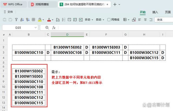Viewport: 173px width, 111px height.
Task: Select cell H4 containing B1000W30C115
Action: 144,58
